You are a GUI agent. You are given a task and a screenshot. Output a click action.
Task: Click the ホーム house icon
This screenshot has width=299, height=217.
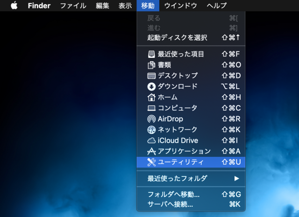pyautogui.click(x=151, y=98)
